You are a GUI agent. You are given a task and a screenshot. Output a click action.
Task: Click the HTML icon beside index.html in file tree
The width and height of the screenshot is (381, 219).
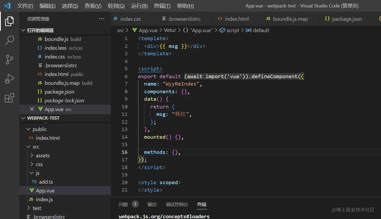pos(31,138)
